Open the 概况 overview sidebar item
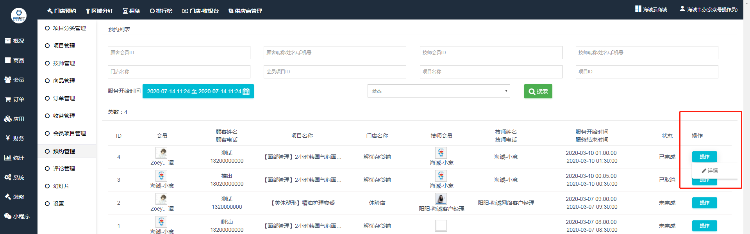 tap(14, 41)
